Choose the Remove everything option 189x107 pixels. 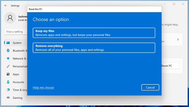(94, 48)
